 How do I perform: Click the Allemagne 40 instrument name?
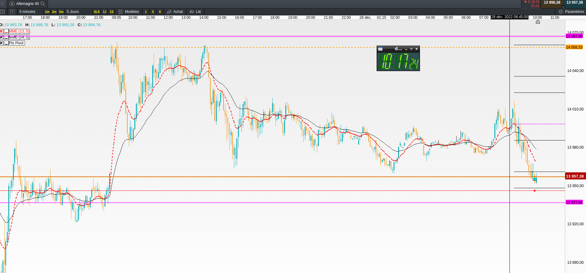point(27,4)
